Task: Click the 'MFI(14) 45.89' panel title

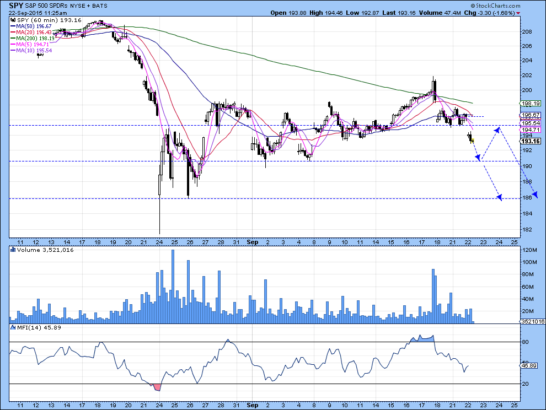Action: pyautogui.click(x=39, y=327)
